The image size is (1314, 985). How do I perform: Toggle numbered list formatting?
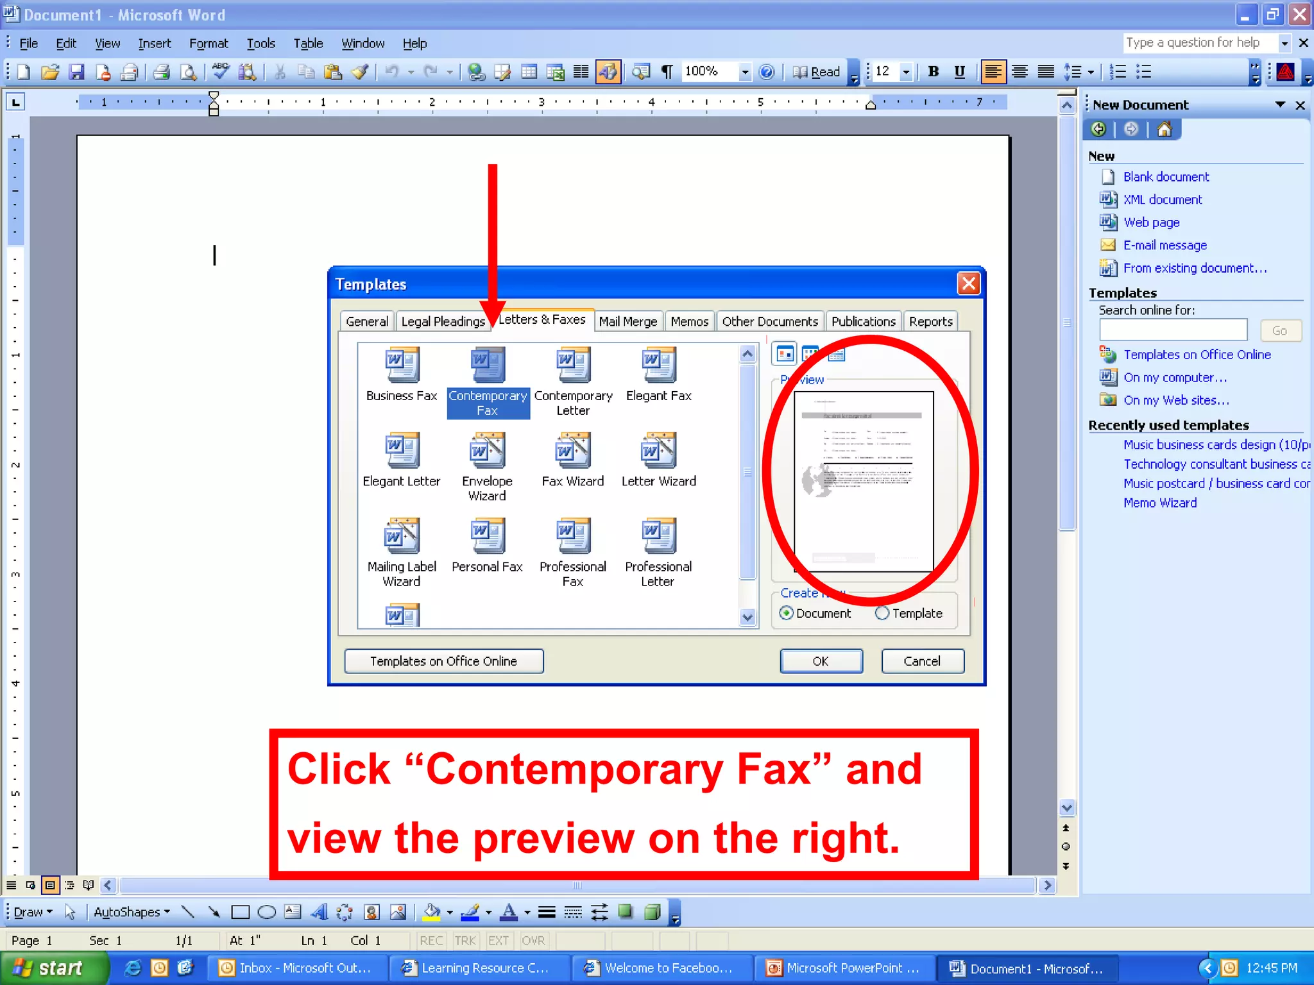pyautogui.click(x=1118, y=72)
